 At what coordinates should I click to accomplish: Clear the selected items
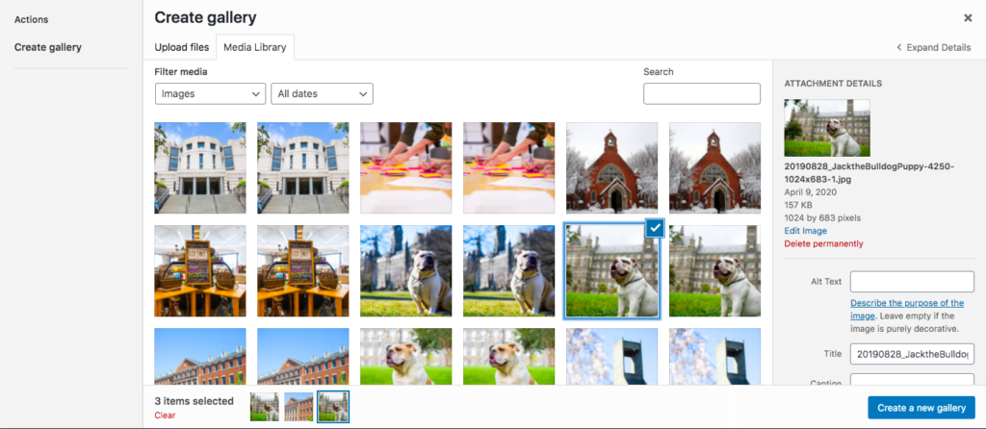(165, 416)
